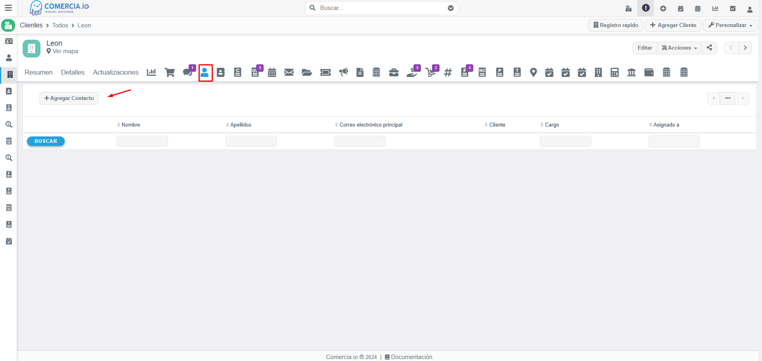Click the Todos breadcrumb link
This screenshot has width=762, height=361.
pyautogui.click(x=60, y=25)
